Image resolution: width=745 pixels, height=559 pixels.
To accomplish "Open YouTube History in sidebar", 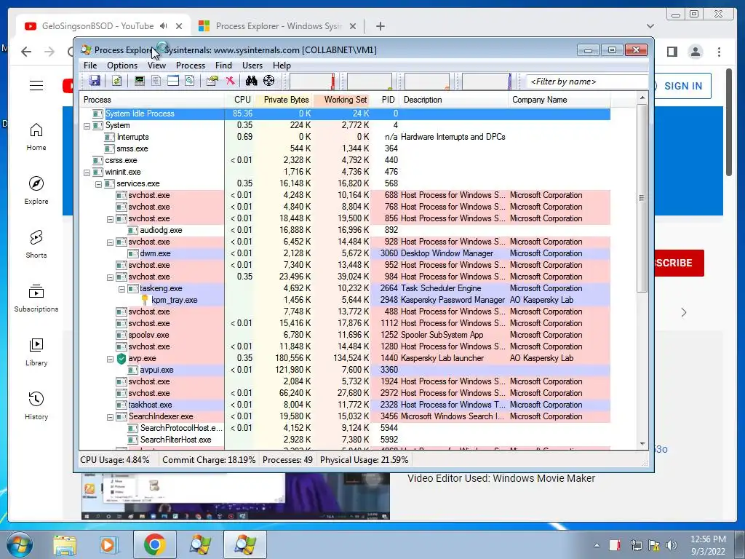I will coord(36,405).
